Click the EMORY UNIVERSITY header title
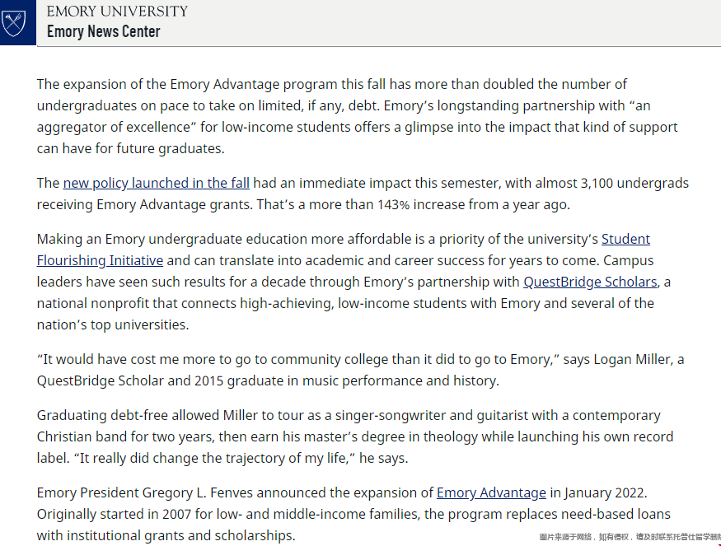This screenshot has height=546, width=721. coord(117,11)
